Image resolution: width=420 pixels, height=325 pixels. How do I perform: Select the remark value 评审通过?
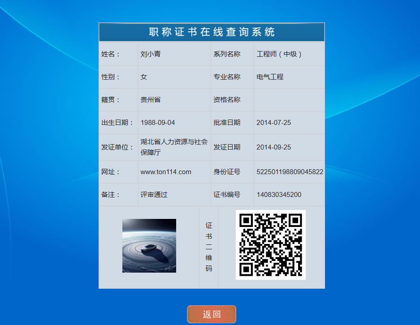154,194
